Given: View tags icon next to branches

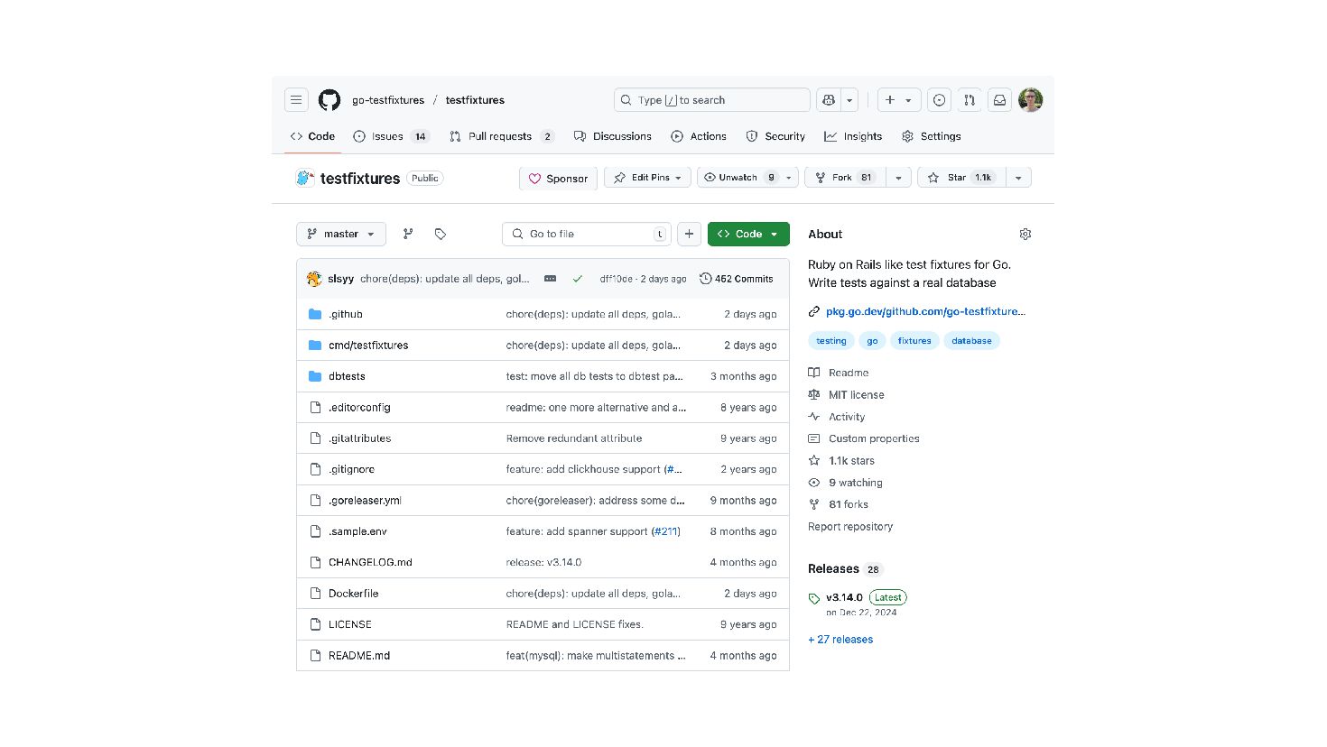Looking at the screenshot, I should 441,234.
